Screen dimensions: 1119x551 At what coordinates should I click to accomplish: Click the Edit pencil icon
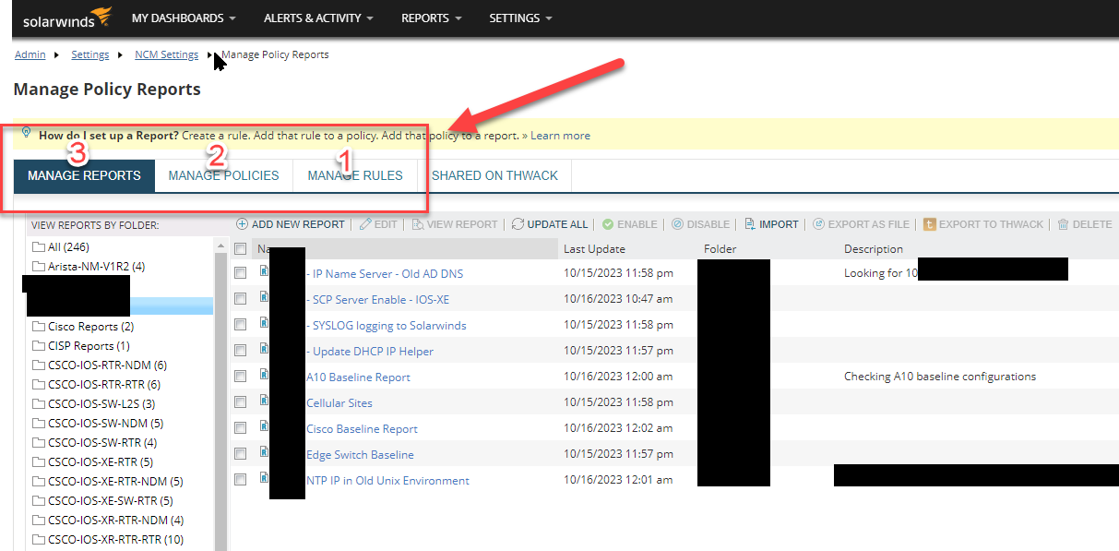pos(365,224)
